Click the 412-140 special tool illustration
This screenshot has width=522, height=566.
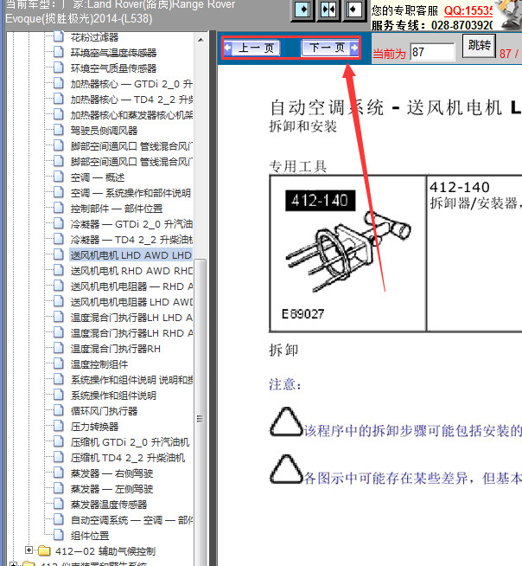click(x=348, y=254)
